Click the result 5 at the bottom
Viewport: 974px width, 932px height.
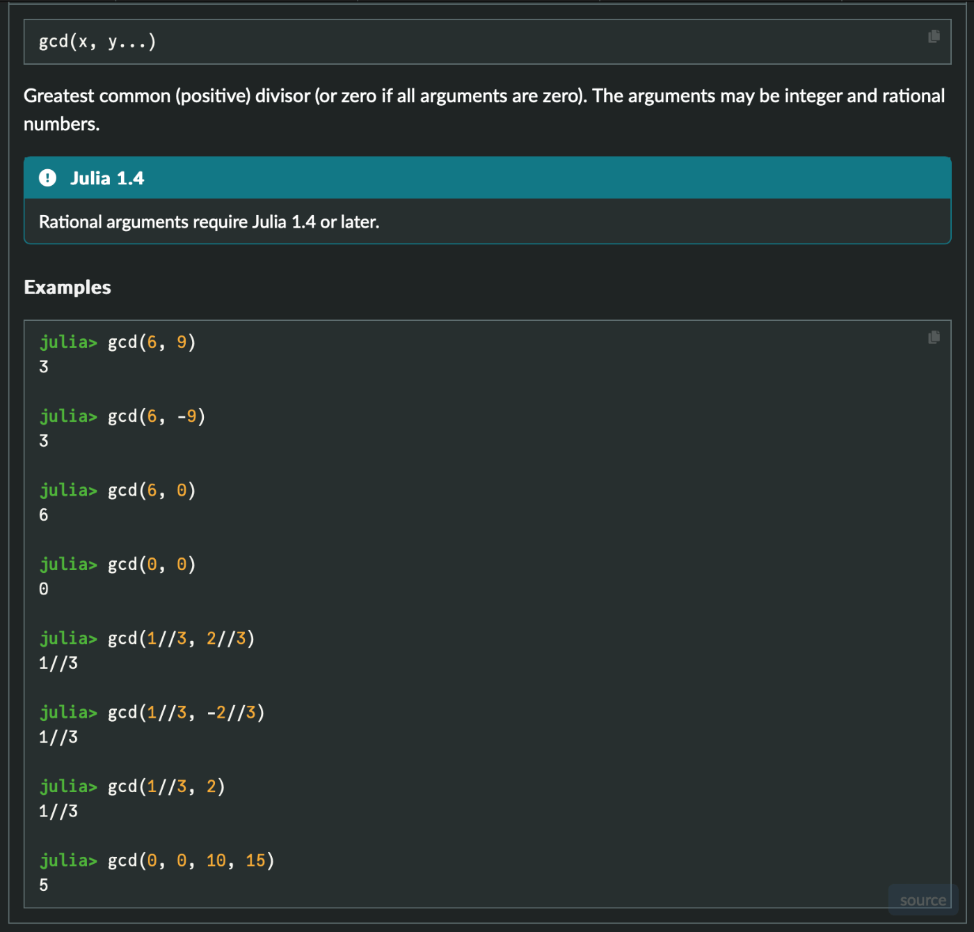tap(44, 885)
